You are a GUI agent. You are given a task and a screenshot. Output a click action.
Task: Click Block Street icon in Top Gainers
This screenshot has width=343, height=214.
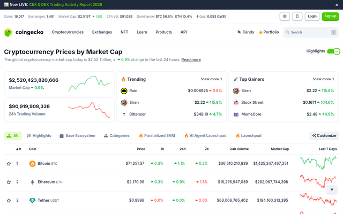point(236,103)
